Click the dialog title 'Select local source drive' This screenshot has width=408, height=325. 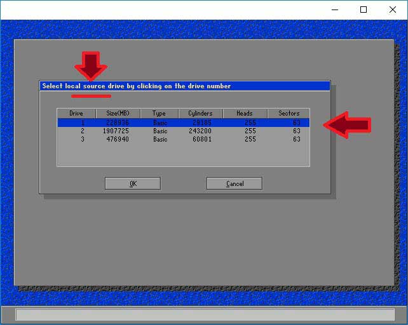(136, 86)
